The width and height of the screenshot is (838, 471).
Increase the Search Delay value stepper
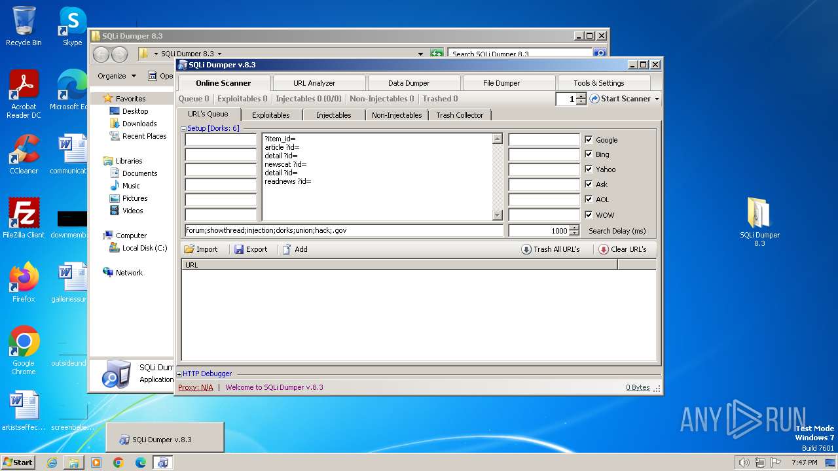pyautogui.click(x=574, y=228)
